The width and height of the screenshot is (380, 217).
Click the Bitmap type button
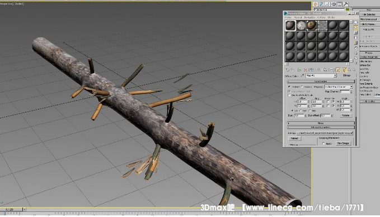click(x=346, y=75)
